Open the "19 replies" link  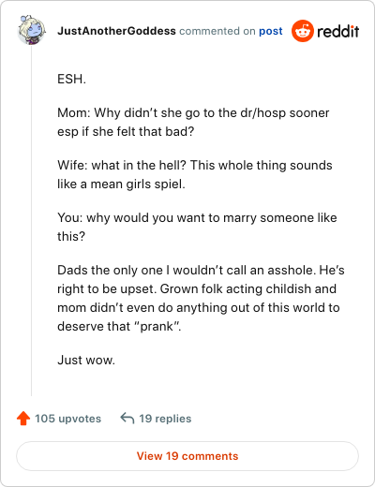[165, 419]
